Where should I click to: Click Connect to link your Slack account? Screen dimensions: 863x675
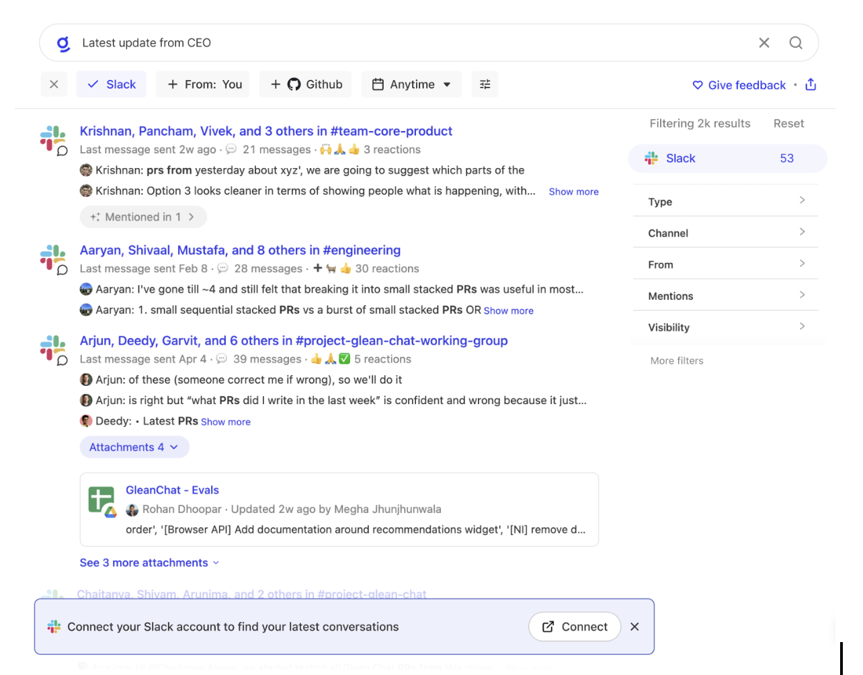click(x=575, y=627)
